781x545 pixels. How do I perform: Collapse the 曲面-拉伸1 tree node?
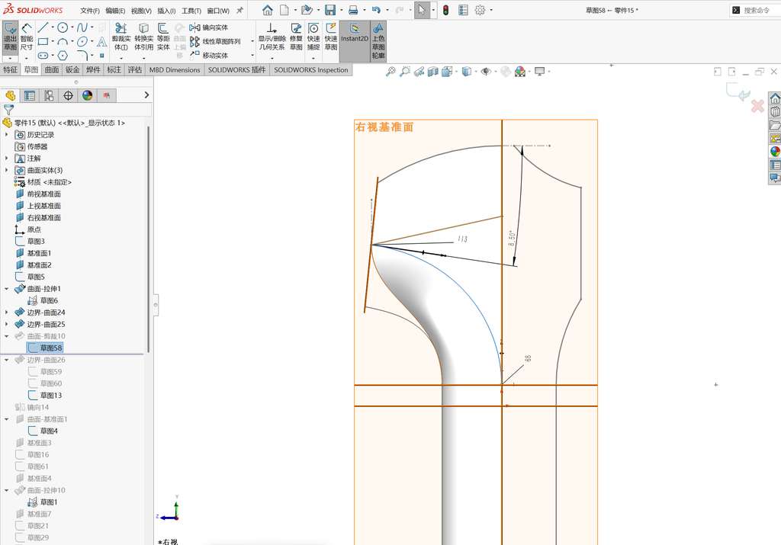click(6, 289)
